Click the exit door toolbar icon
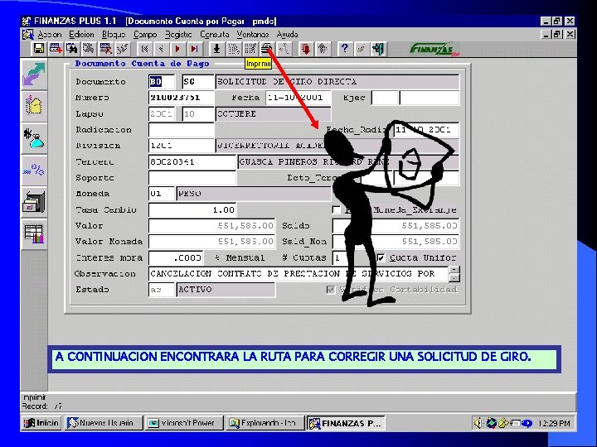 [x=378, y=49]
